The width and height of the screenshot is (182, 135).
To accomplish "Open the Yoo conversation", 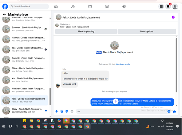I will (x=25, y=49).
